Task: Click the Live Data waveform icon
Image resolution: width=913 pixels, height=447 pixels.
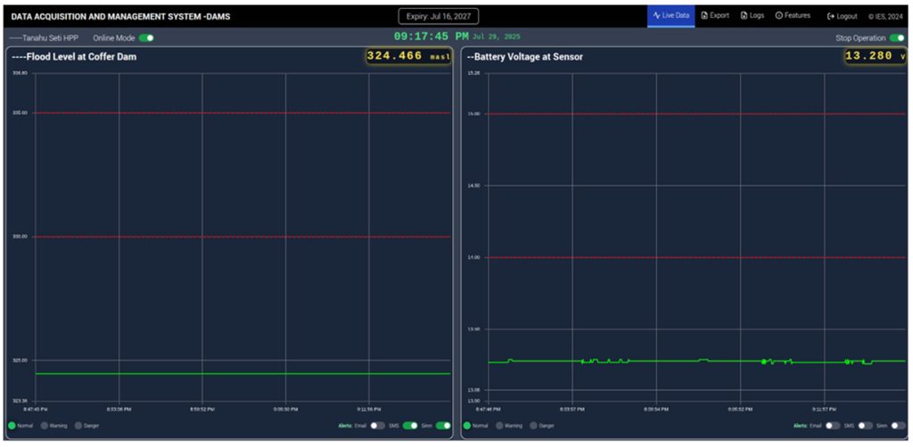Action: coord(656,16)
